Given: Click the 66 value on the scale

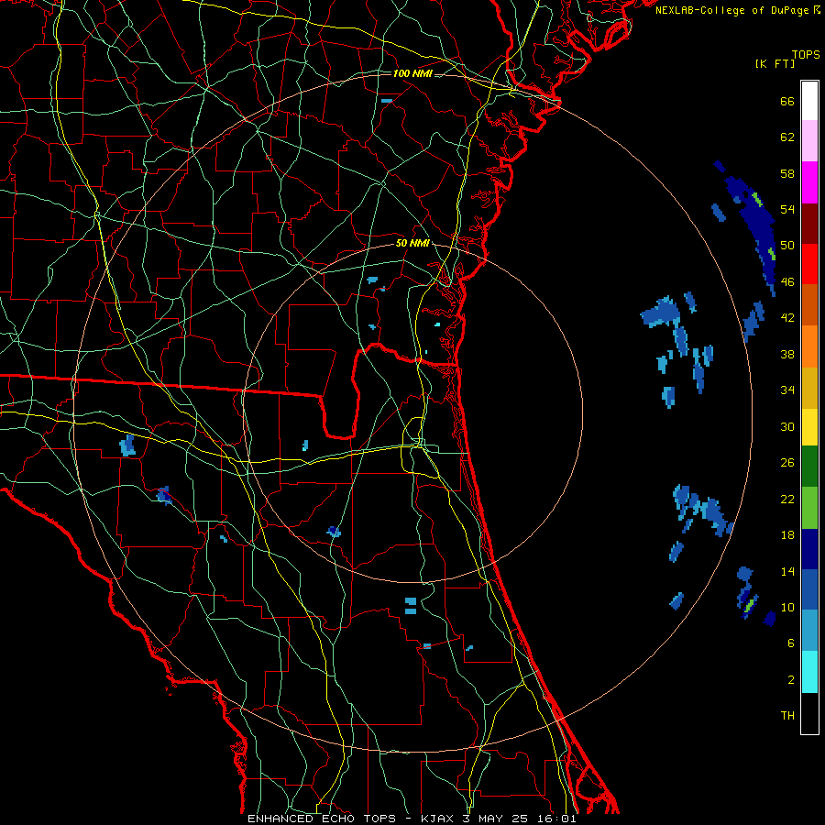Looking at the screenshot, I should pos(787,102).
